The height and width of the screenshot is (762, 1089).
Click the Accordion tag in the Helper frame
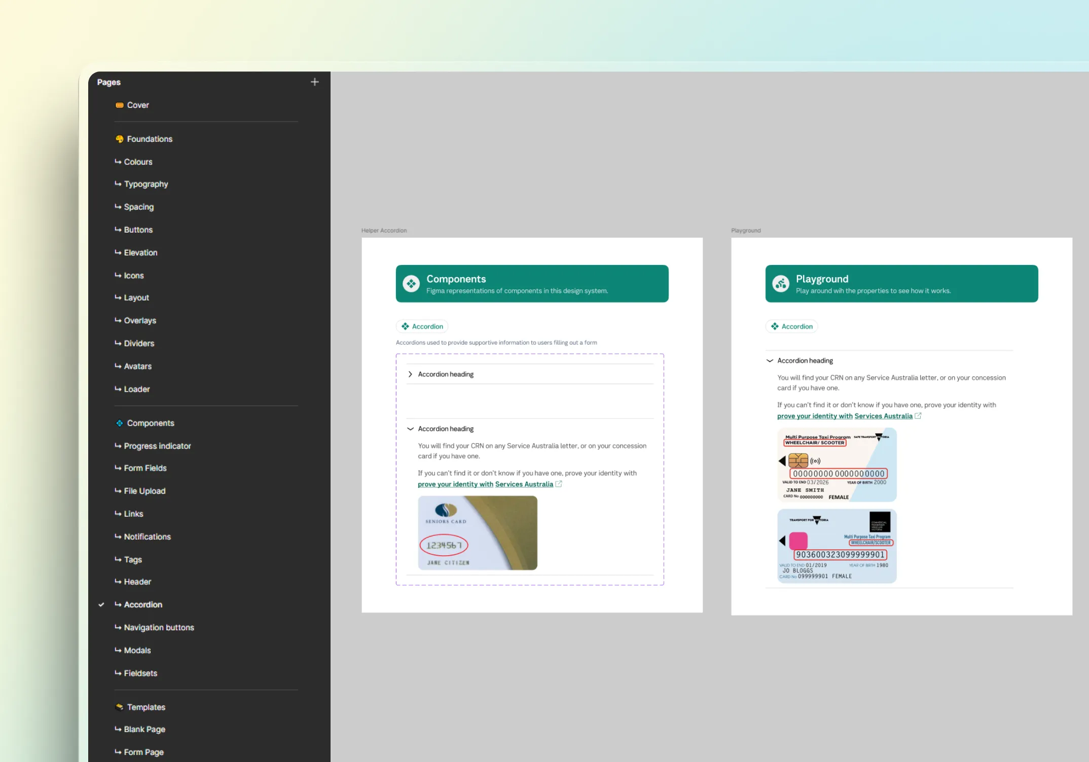(x=422, y=326)
